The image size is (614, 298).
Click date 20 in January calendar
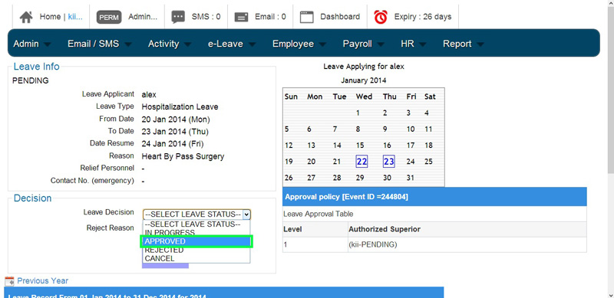click(x=312, y=162)
